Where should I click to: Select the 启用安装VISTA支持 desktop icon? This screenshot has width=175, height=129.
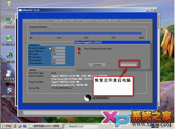click(x=9, y=76)
